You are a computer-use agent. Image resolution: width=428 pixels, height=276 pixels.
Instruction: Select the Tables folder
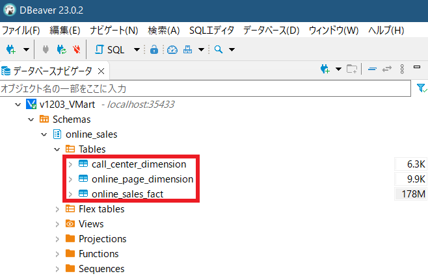coord(92,149)
